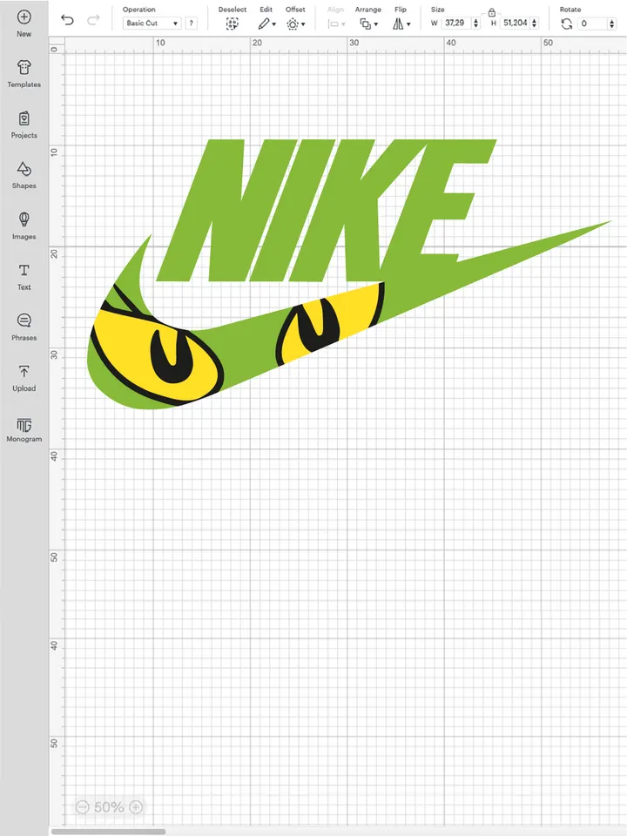Screen dimensions: 627x836
Task: Open the Images library
Action: pyautogui.click(x=24, y=226)
